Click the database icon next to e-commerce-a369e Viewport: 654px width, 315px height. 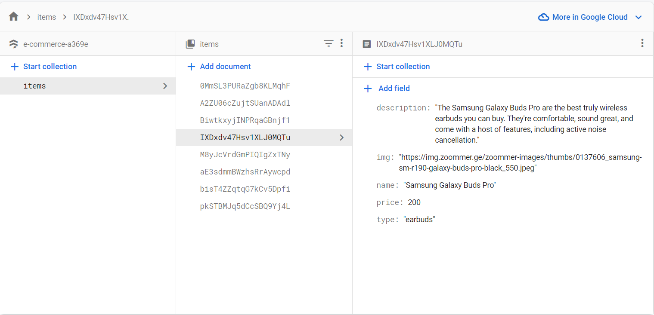tap(14, 44)
